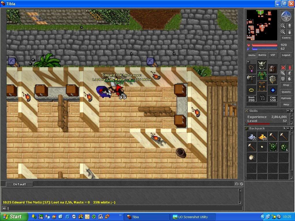Open the Windows Start menu
The image size is (295, 221).
tap(14, 217)
